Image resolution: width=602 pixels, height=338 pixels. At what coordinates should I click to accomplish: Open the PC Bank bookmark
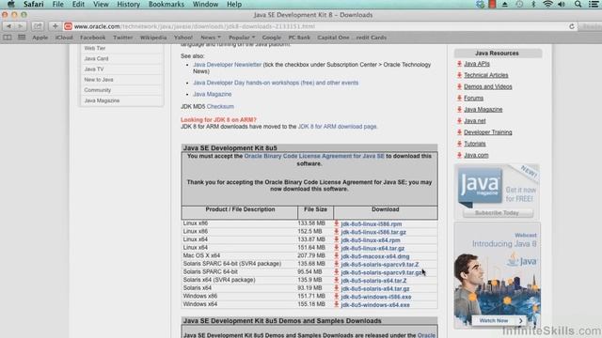click(299, 38)
